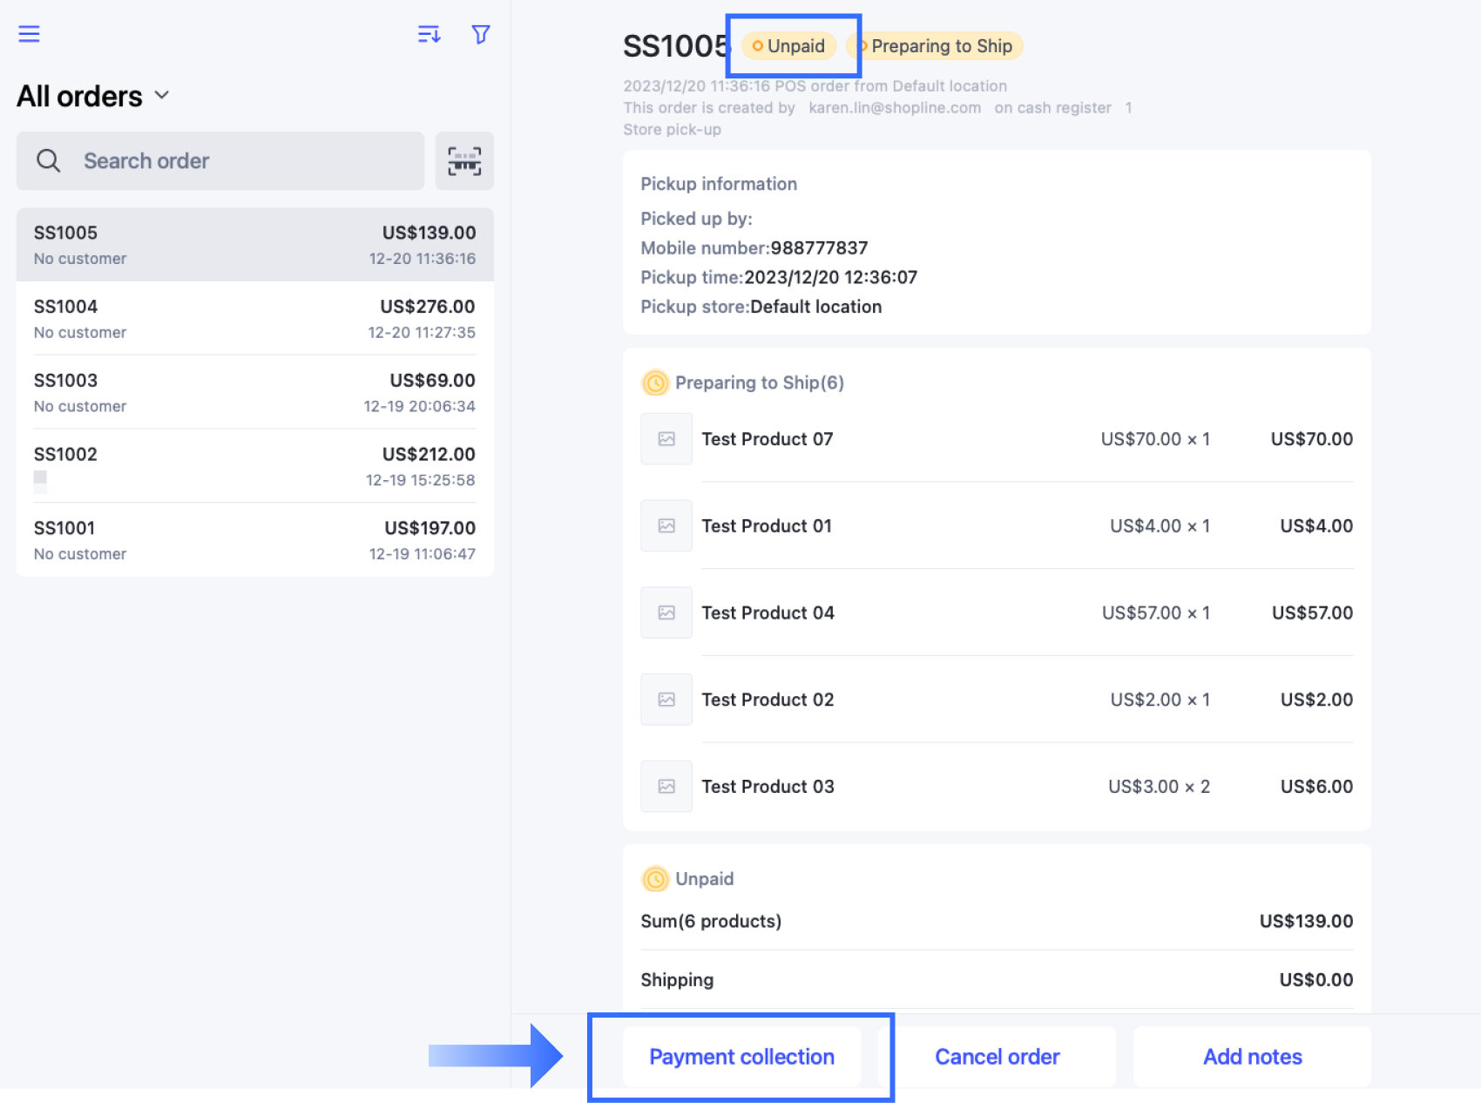Click Test Product 07 image placeholder
This screenshot has width=1481, height=1103.
point(666,439)
